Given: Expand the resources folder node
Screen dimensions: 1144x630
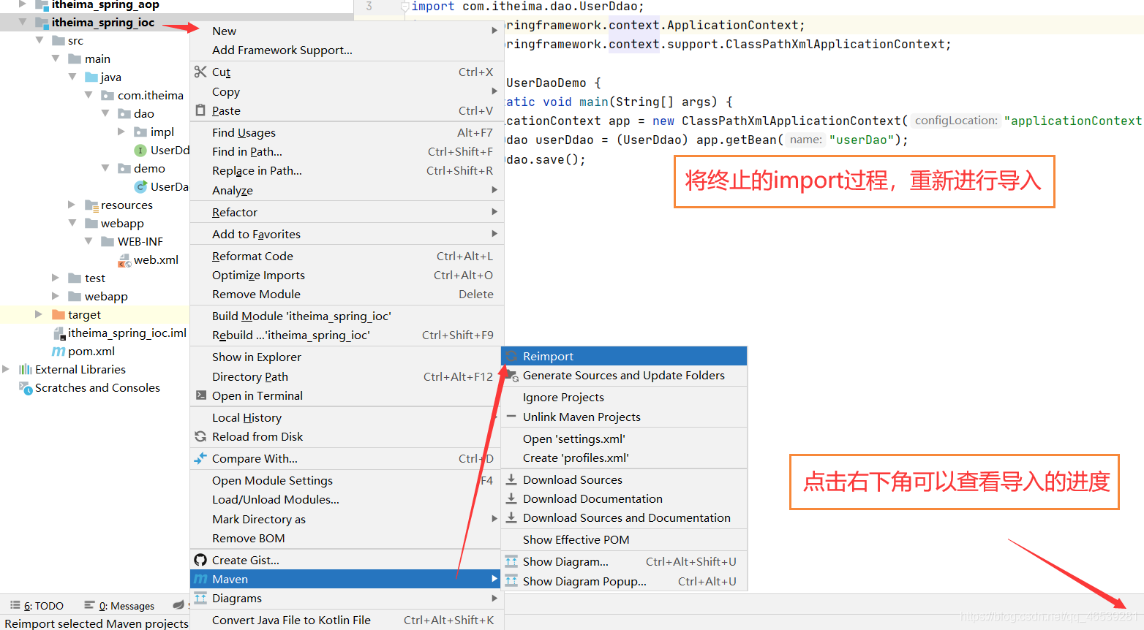Looking at the screenshot, I should click(x=72, y=205).
